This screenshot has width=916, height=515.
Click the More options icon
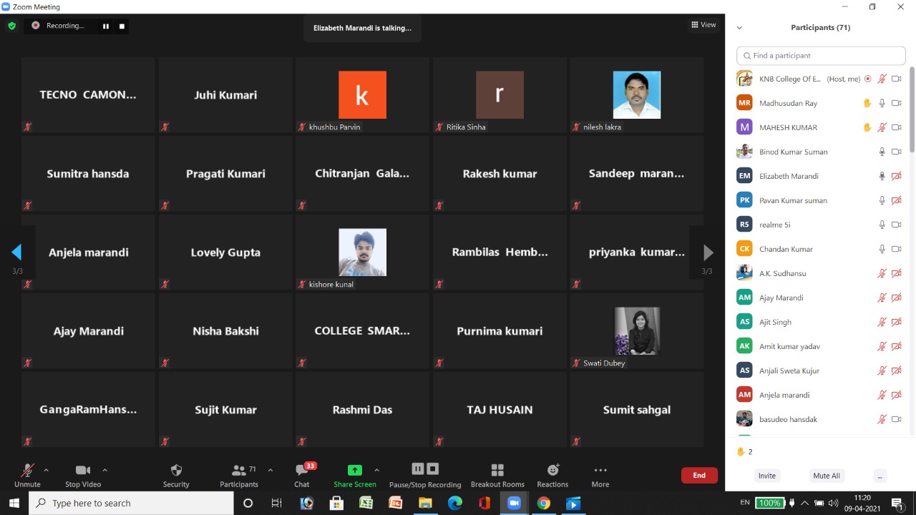click(600, 470)
